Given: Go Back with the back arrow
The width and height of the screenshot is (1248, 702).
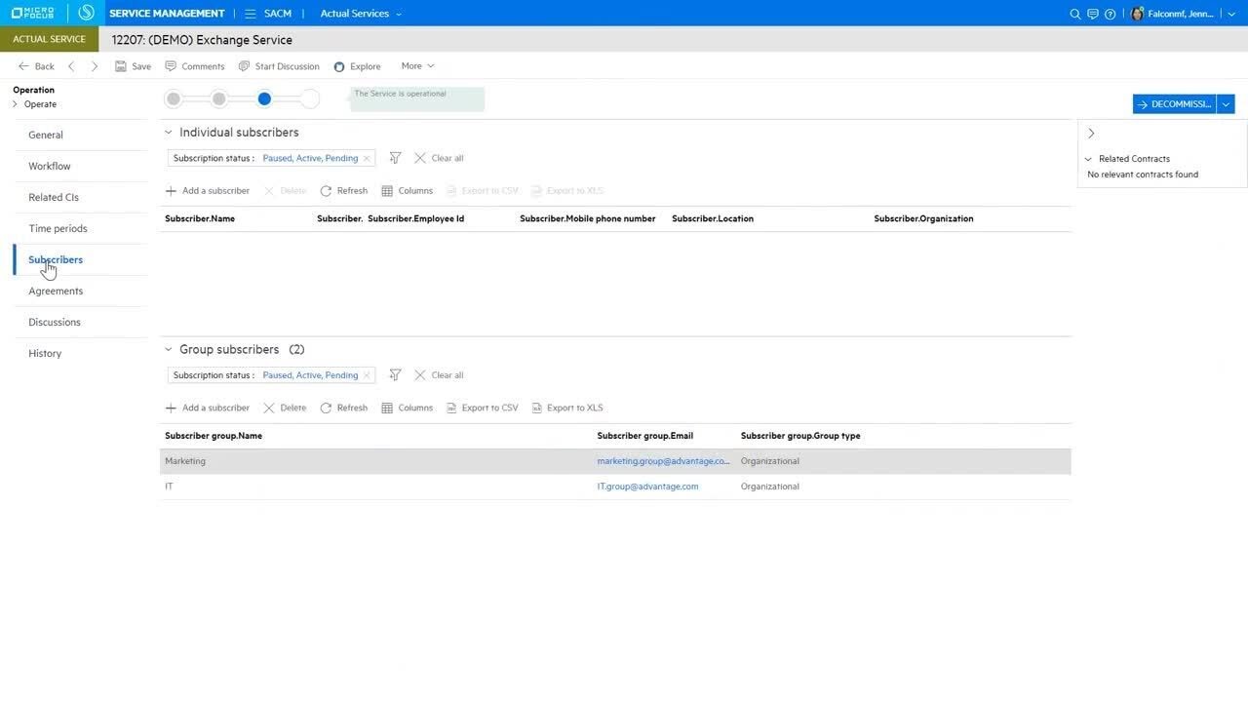Looking at the screenshot, I should (36, 66).
